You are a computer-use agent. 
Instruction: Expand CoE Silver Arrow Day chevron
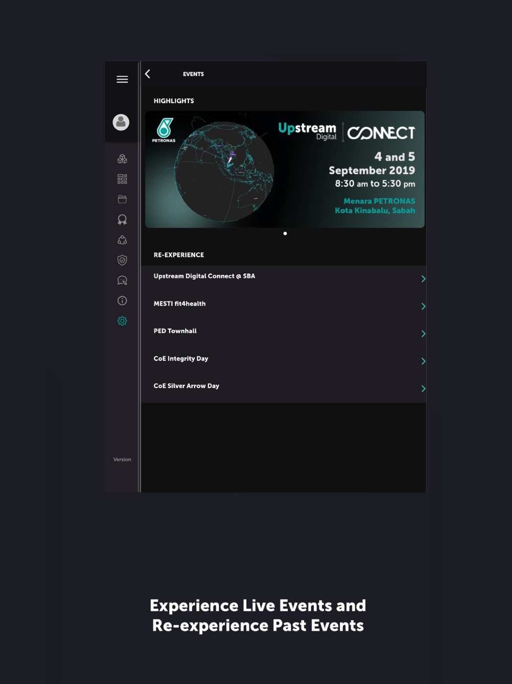(x=423, y=389)
